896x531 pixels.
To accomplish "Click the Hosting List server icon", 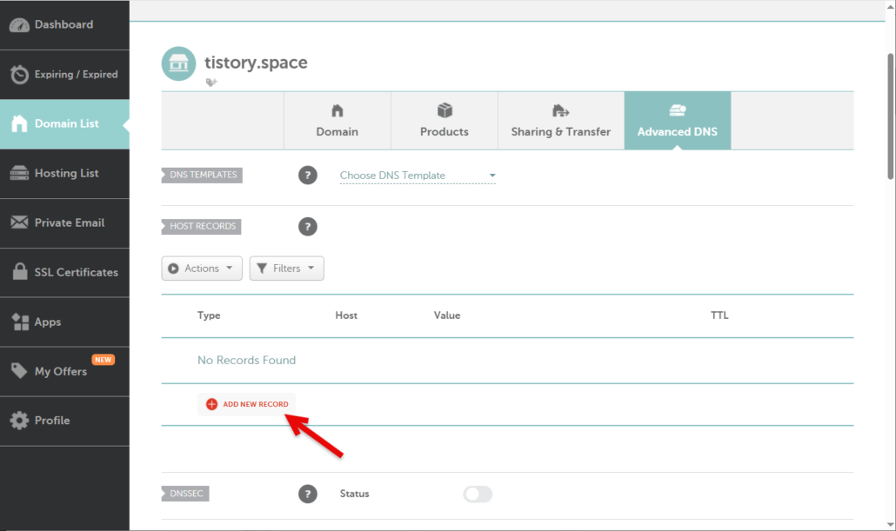I will pyautogui.click(x=19, y=173).
